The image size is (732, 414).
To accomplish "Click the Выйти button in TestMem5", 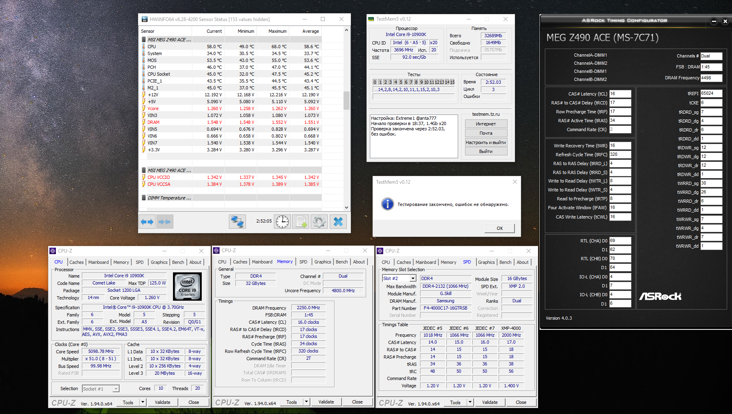I will [486, 151].
